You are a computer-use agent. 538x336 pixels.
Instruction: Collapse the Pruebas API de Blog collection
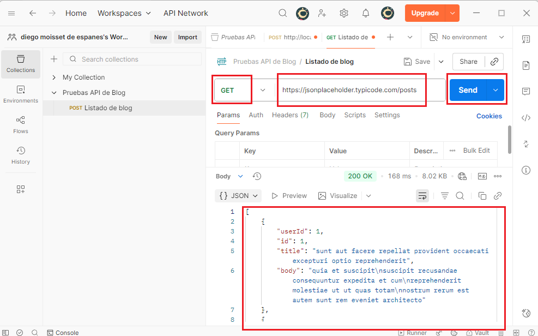click(54, 93)
